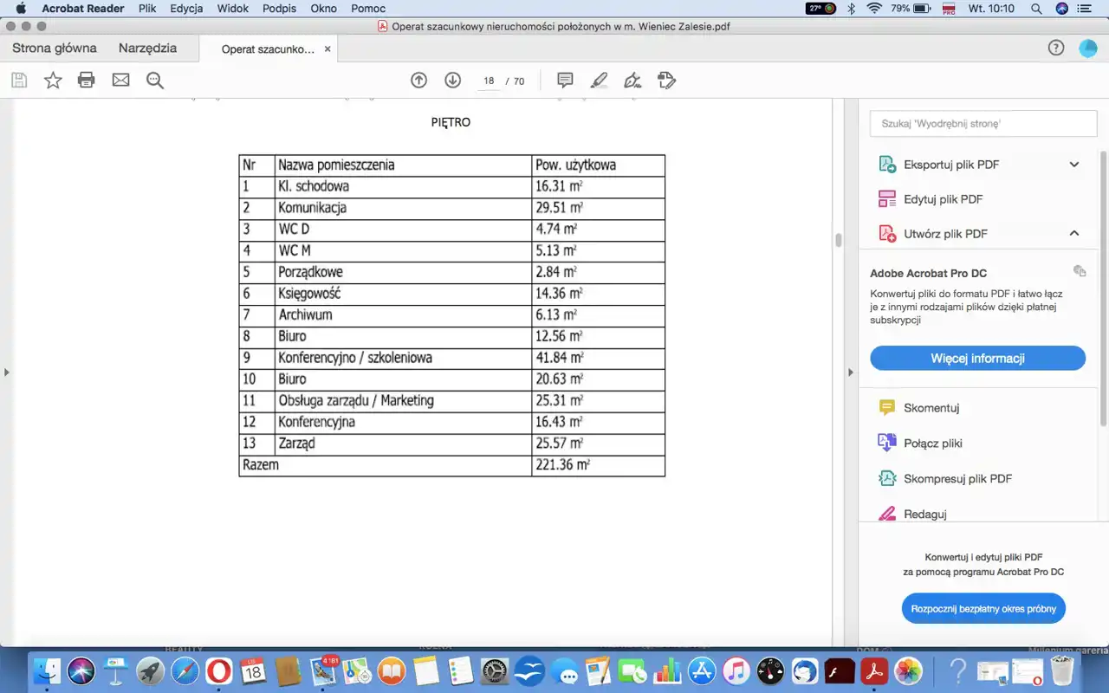
Task: Expand the left navigation pane arrow
Action: coord(7,372)
